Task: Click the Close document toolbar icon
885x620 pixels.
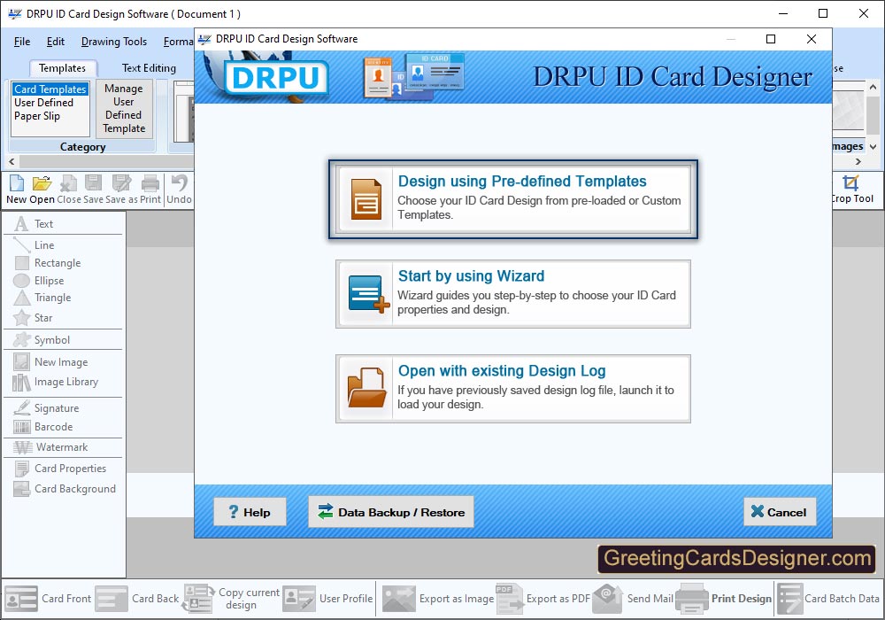Action: (x=68, y=183)
